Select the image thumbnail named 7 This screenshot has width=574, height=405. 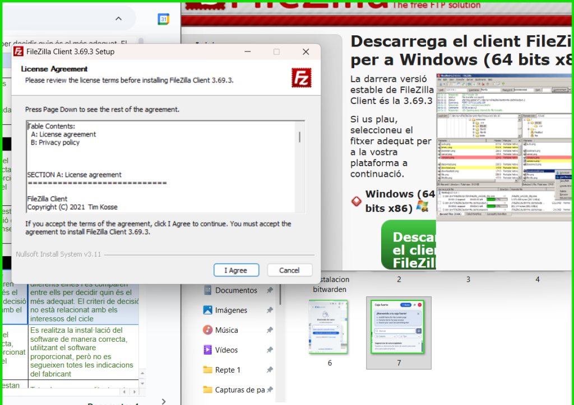coord(399,327)
